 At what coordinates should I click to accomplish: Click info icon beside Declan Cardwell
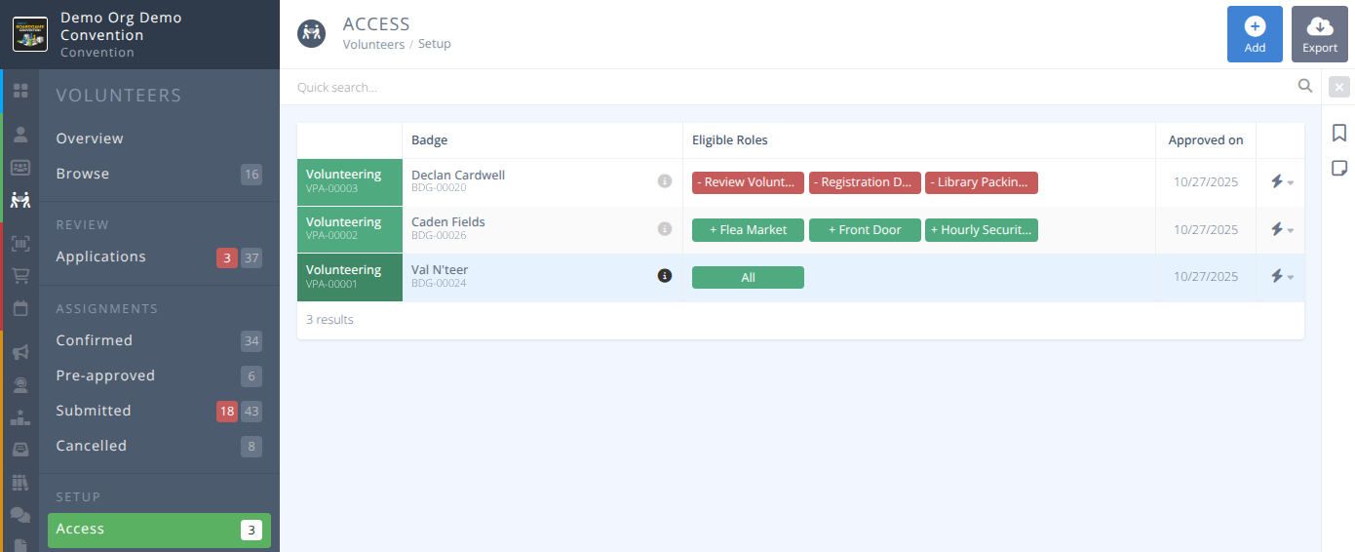tap(665, 181)
